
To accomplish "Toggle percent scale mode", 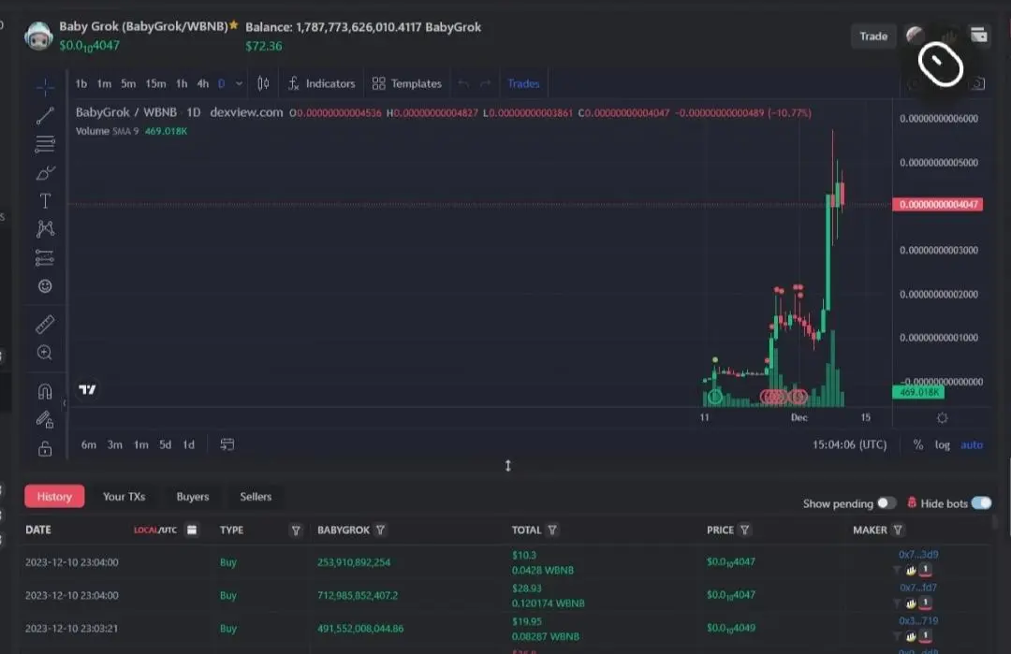I will (x=918, y=444).
